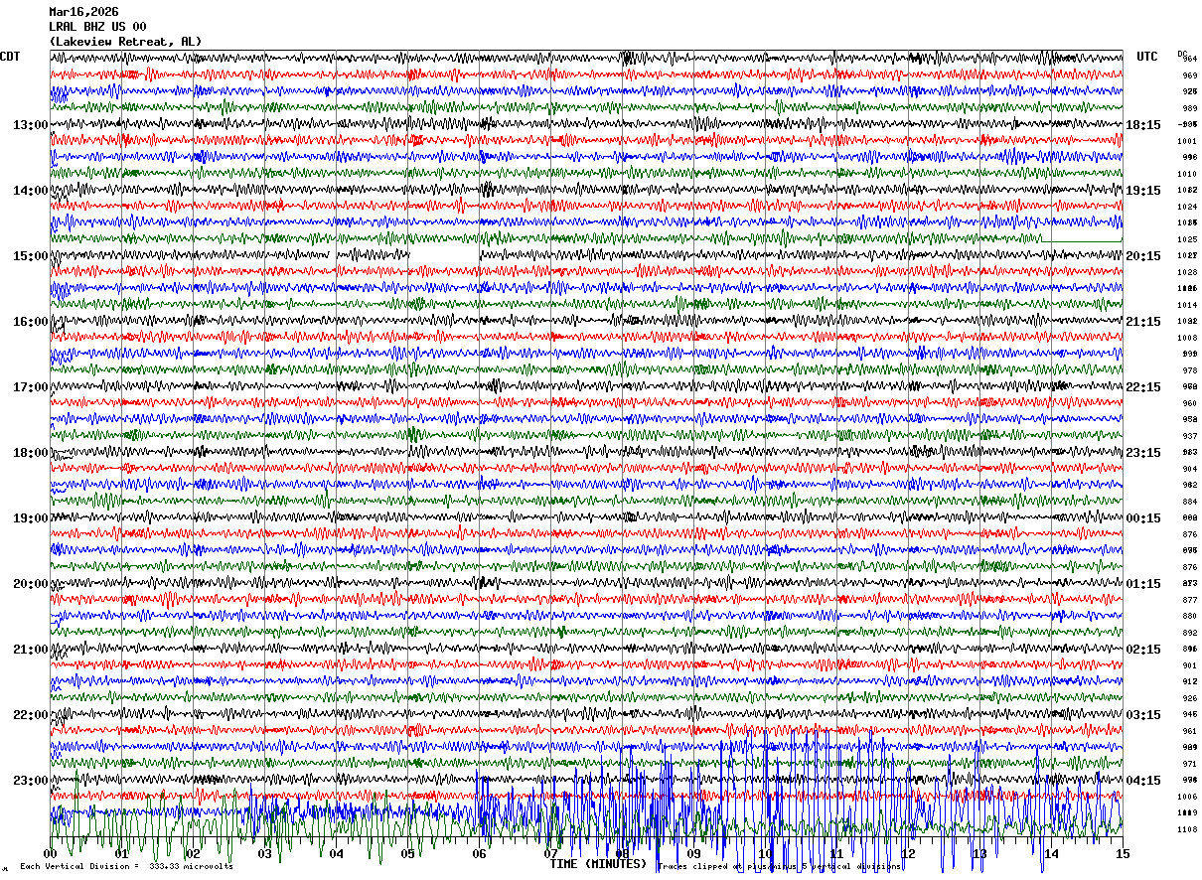
Task: Click the 03:15 UTC time label
Action: point(1143,715)
